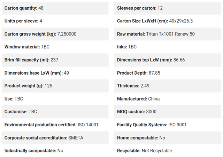Screen dimensions: 223x157
Task: Click the Inks specification entry
Action: (168, 47)
